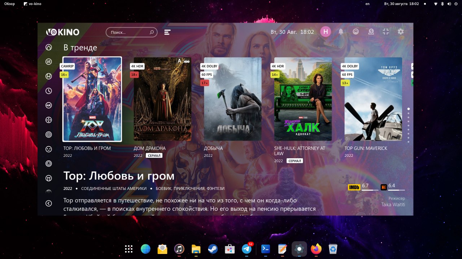Collapse the sidebar with the back arrow
Screen dimensions: 462x259
(x=48, y=203)
